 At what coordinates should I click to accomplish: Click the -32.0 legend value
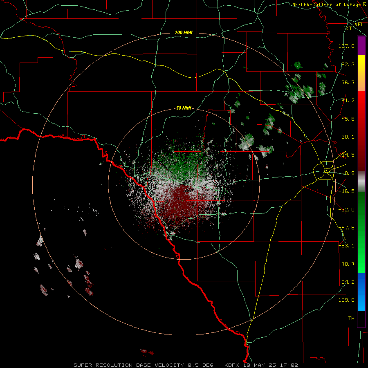(346, 210)
